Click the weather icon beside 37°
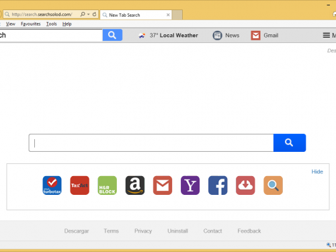 [142, 36]
